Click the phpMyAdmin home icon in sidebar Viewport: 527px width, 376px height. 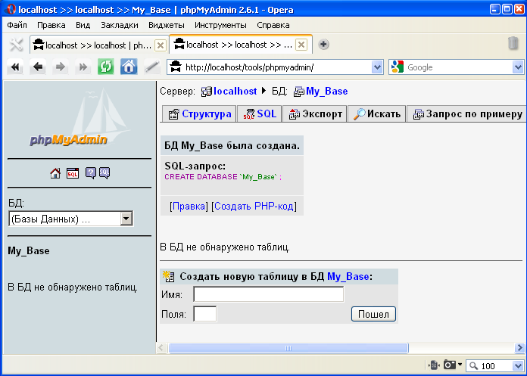(55, 173)
